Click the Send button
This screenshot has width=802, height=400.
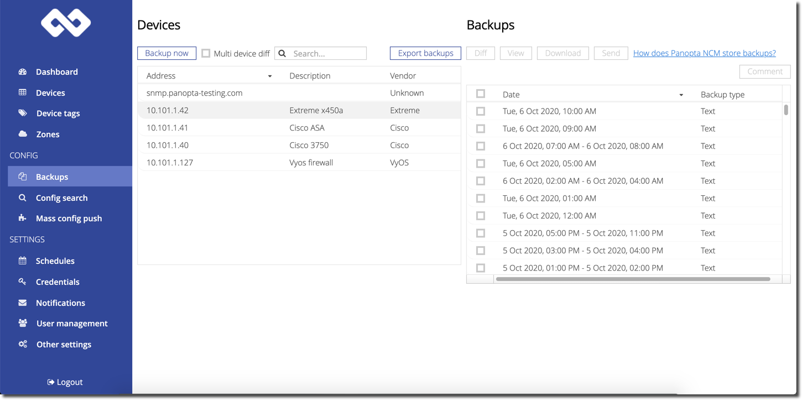pos(611,53)
